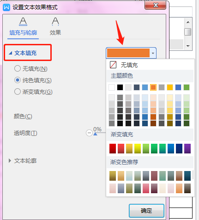This screenshot has height=220, width=199.
Task: Open the orange fill color dropdown arrow
Action: pyautogui.click(x=153, y=53)
